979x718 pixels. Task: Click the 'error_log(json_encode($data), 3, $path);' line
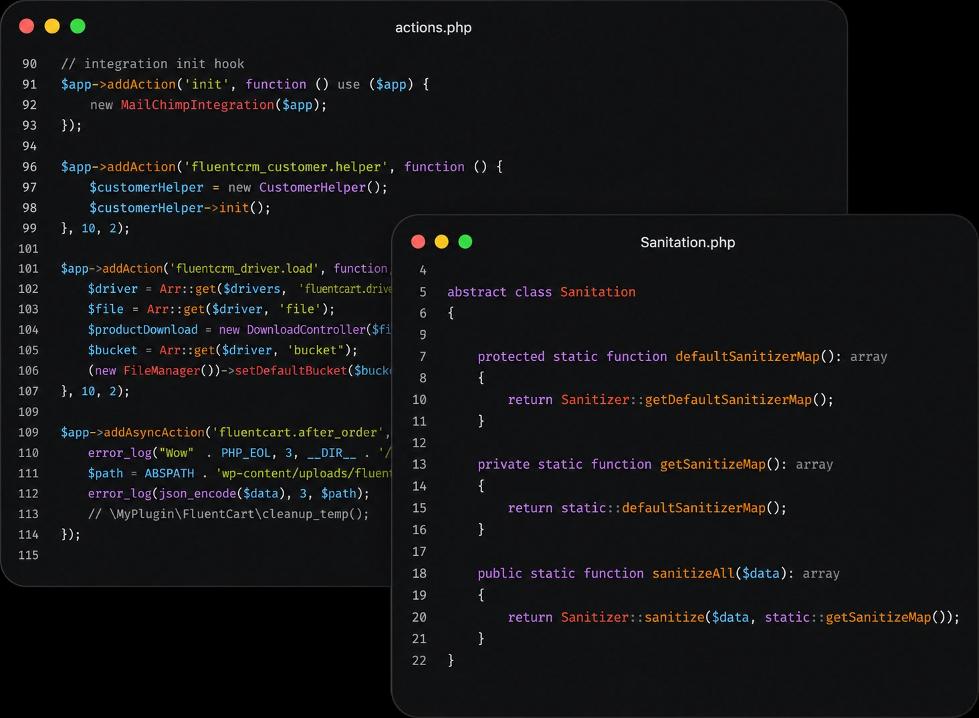(229, 493)
